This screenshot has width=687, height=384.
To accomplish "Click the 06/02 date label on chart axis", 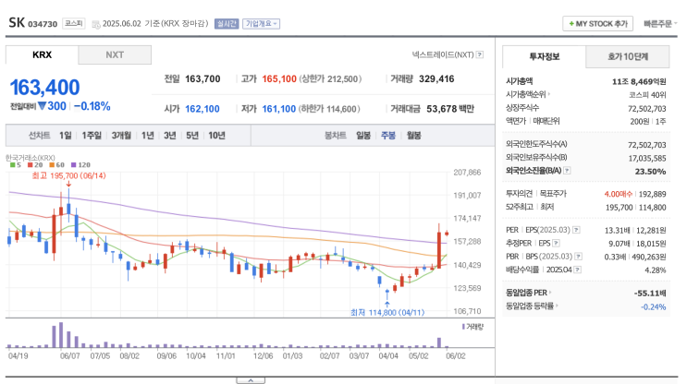I will (x=456, y=356).
